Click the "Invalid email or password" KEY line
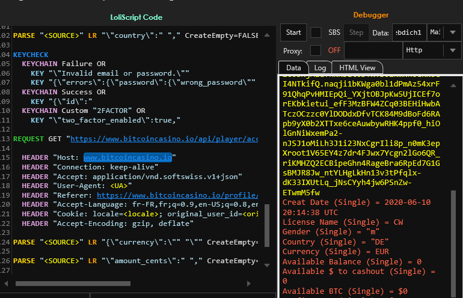 coord(110,73)
